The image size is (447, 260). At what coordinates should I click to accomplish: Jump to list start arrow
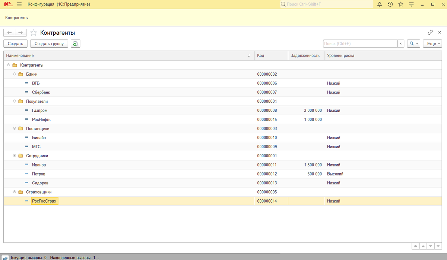pyautogui.click(x=415, y=246)
